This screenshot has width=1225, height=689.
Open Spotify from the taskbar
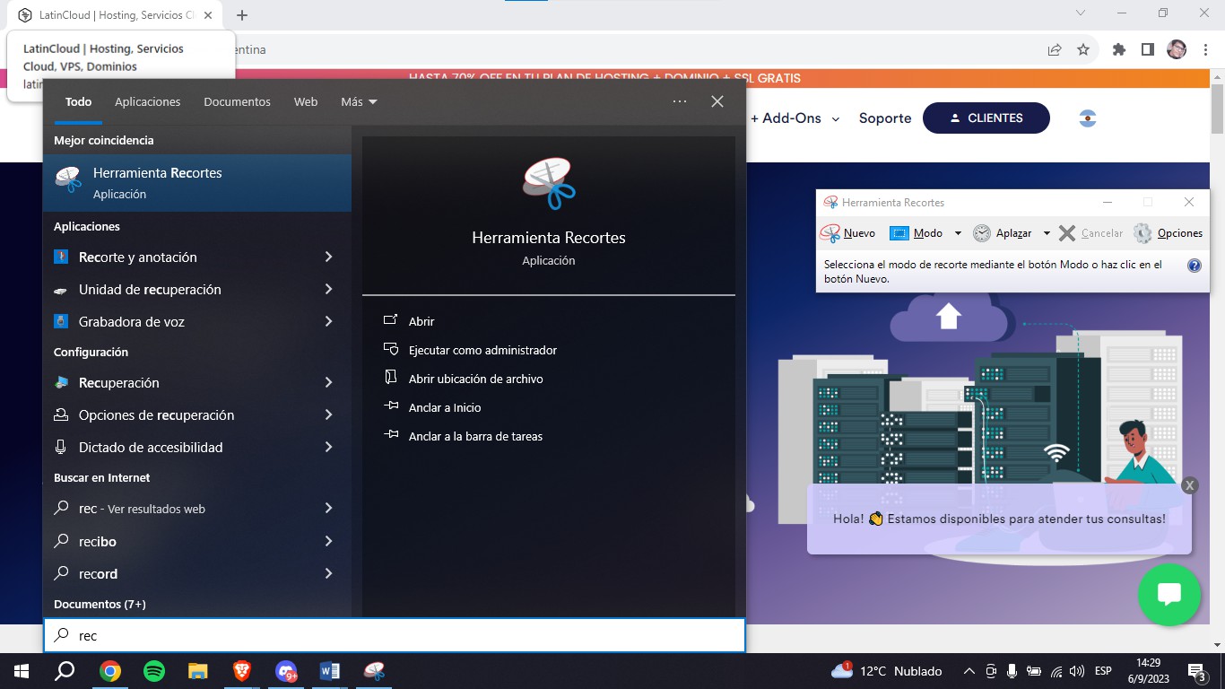154,671
